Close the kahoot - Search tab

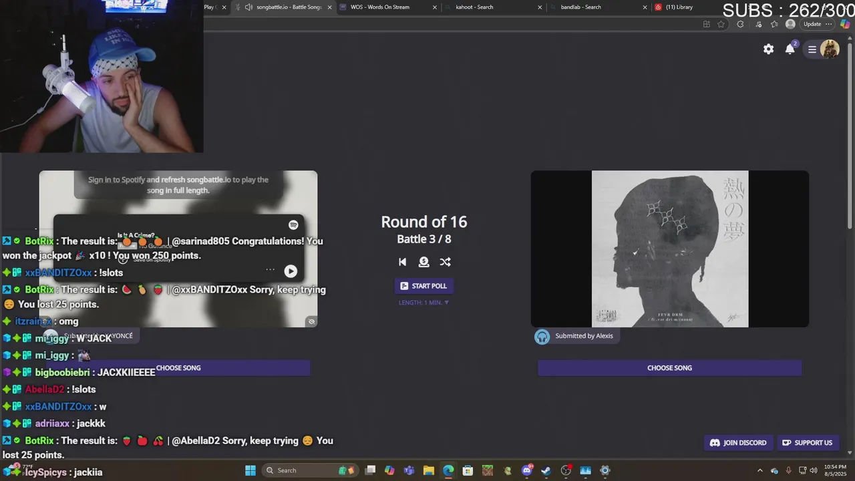(540, 7)
